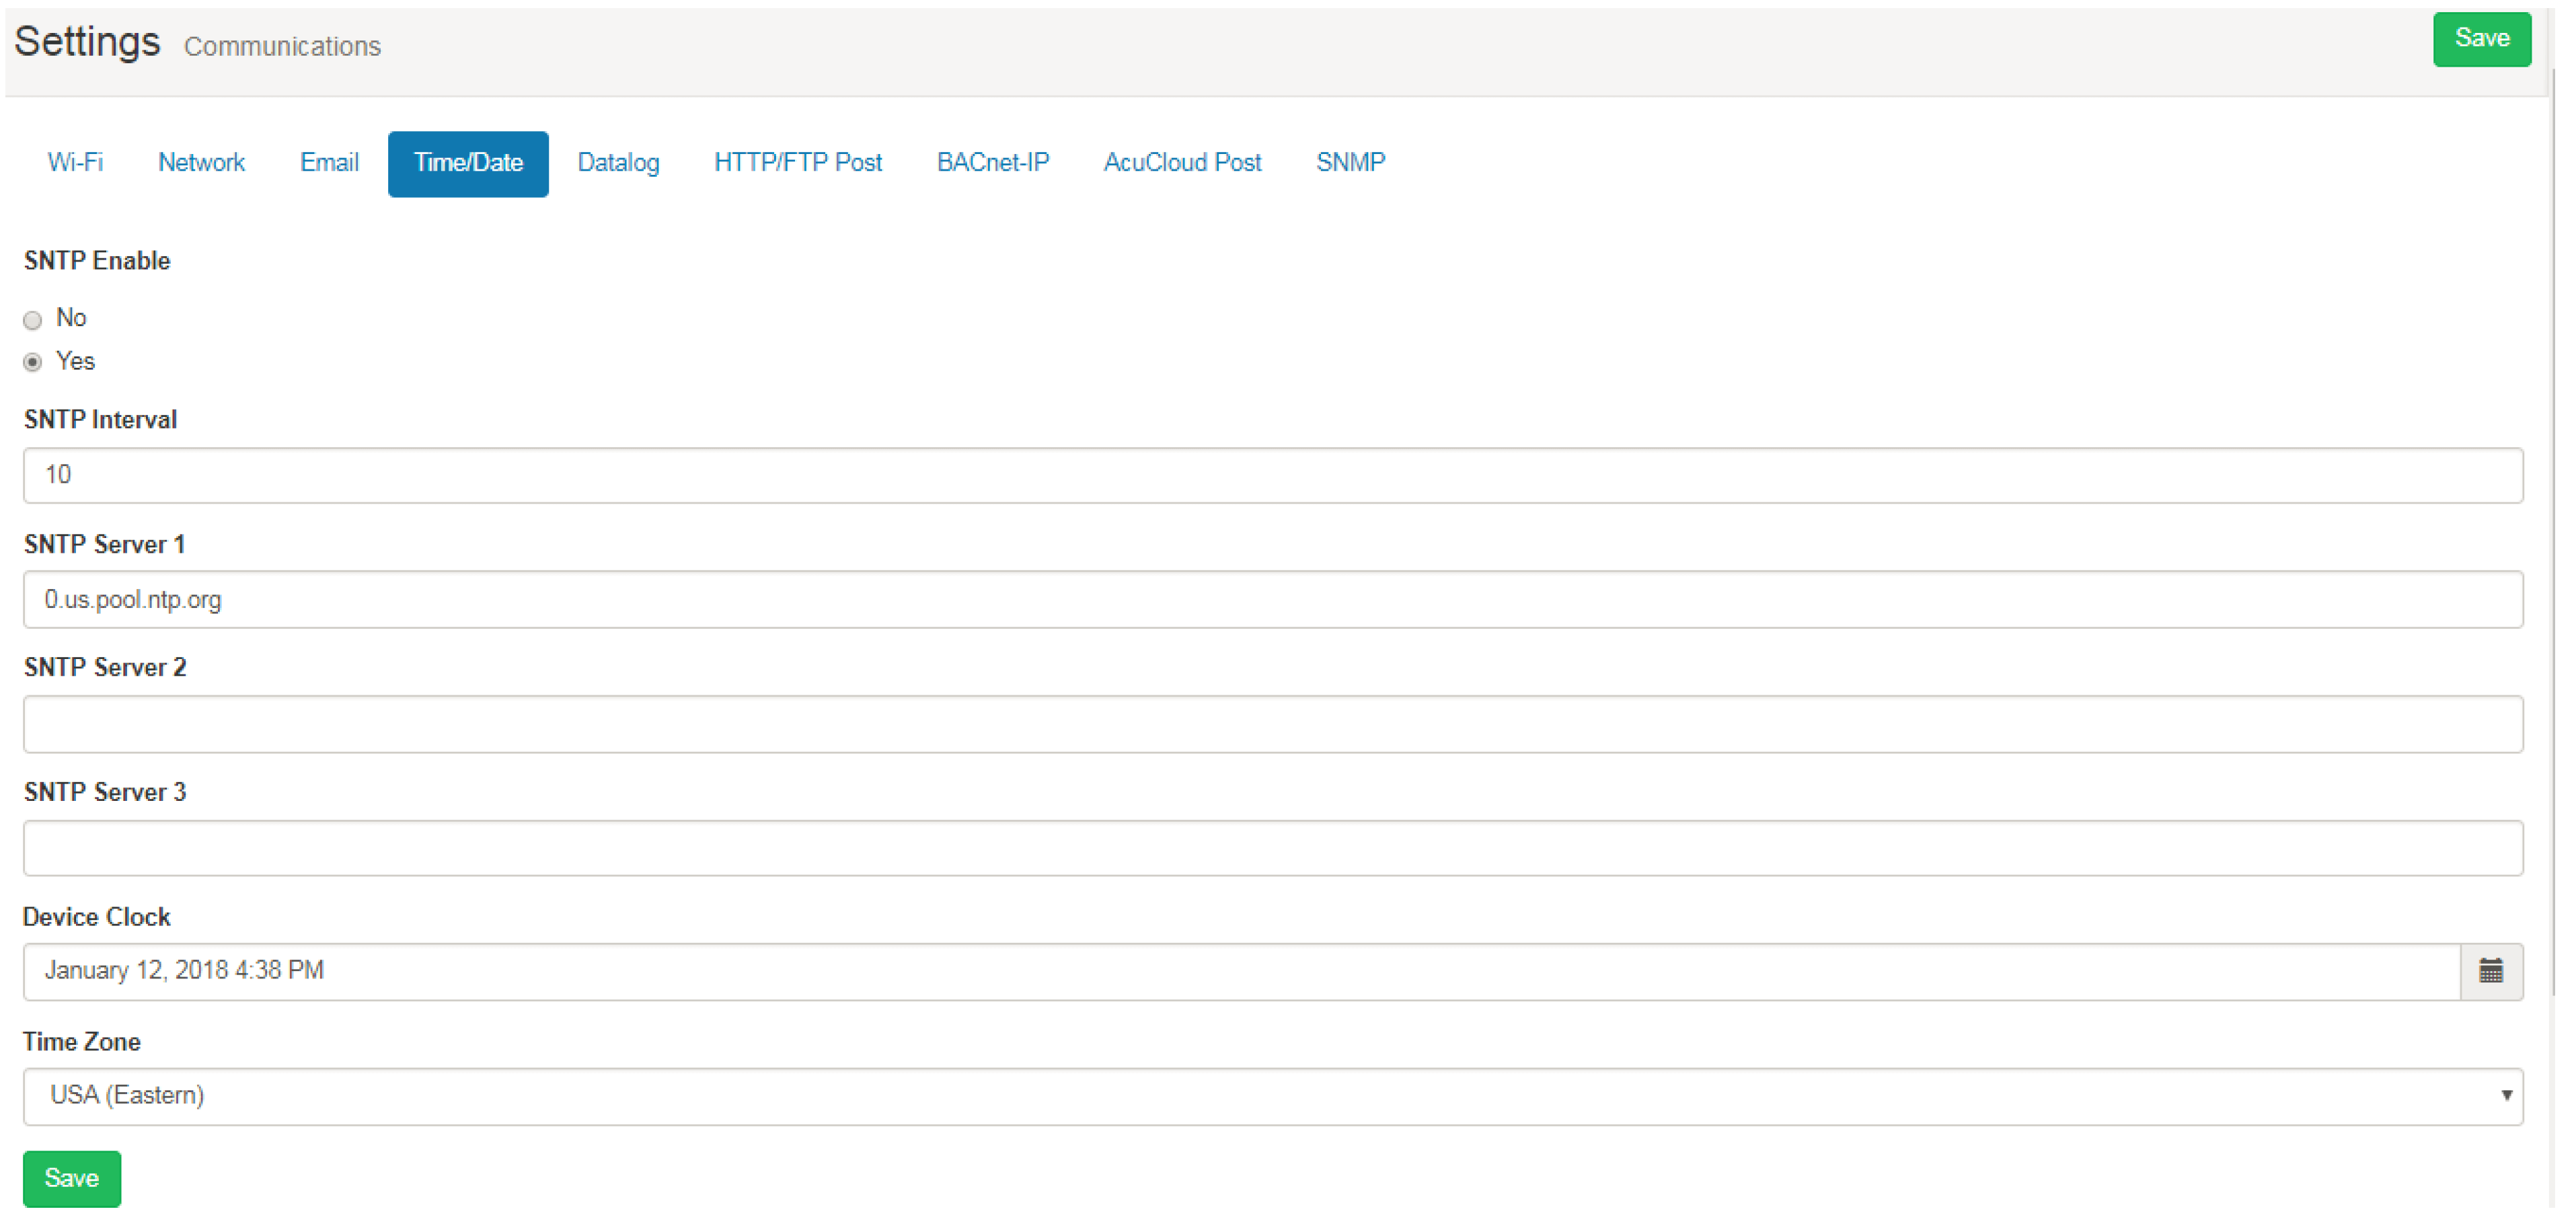2576x1232 pixels.
Task: Open the Network tab
Action: 201,163
